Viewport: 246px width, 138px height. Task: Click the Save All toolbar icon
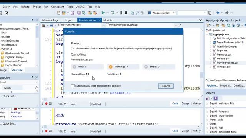tap(79, 13)
